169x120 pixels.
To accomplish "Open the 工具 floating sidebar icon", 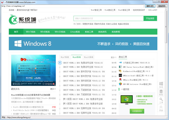I will click(x=161, y=101).
